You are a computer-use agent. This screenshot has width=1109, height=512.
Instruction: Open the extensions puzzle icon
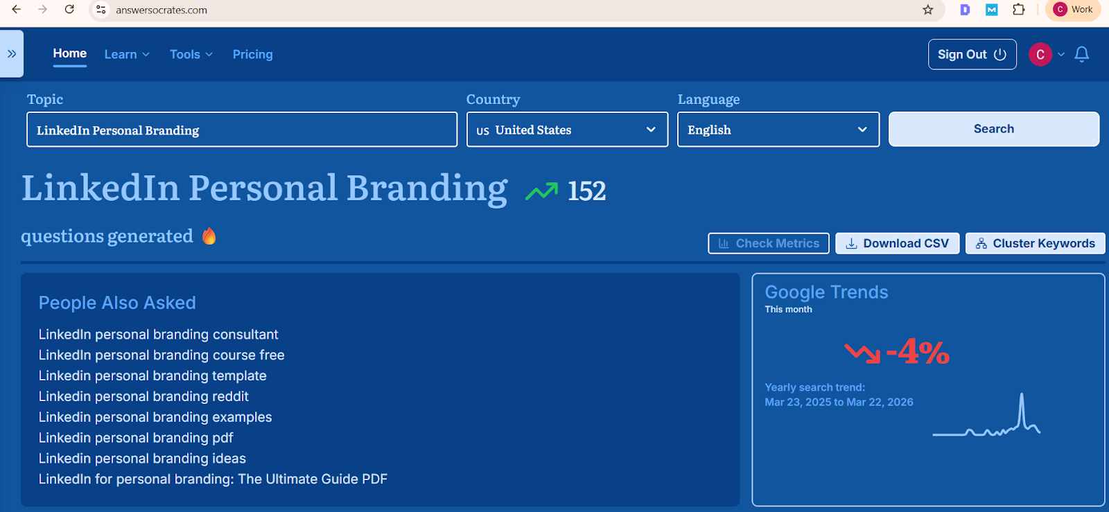tap(1019, 10)
